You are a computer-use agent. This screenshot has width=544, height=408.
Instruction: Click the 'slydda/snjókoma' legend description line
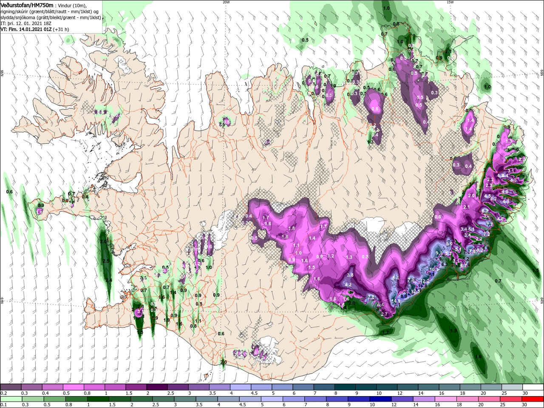[50, 18]
